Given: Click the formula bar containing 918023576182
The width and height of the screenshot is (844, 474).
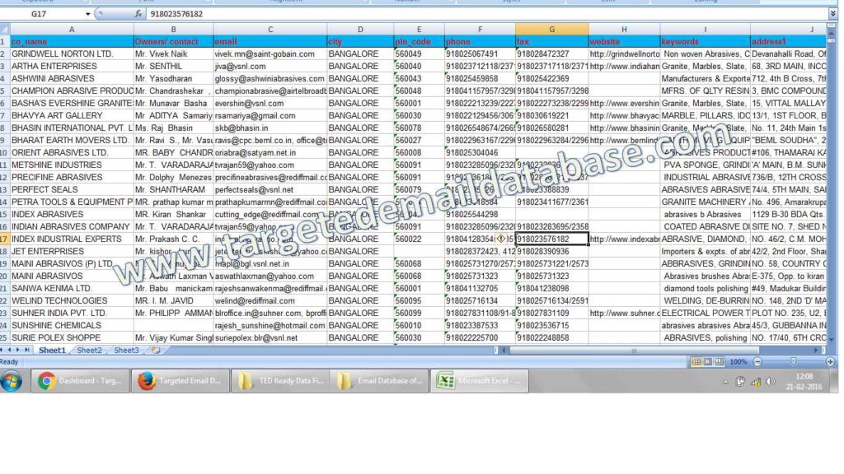Looking at the screenshot, I should [x=487, y=14].
